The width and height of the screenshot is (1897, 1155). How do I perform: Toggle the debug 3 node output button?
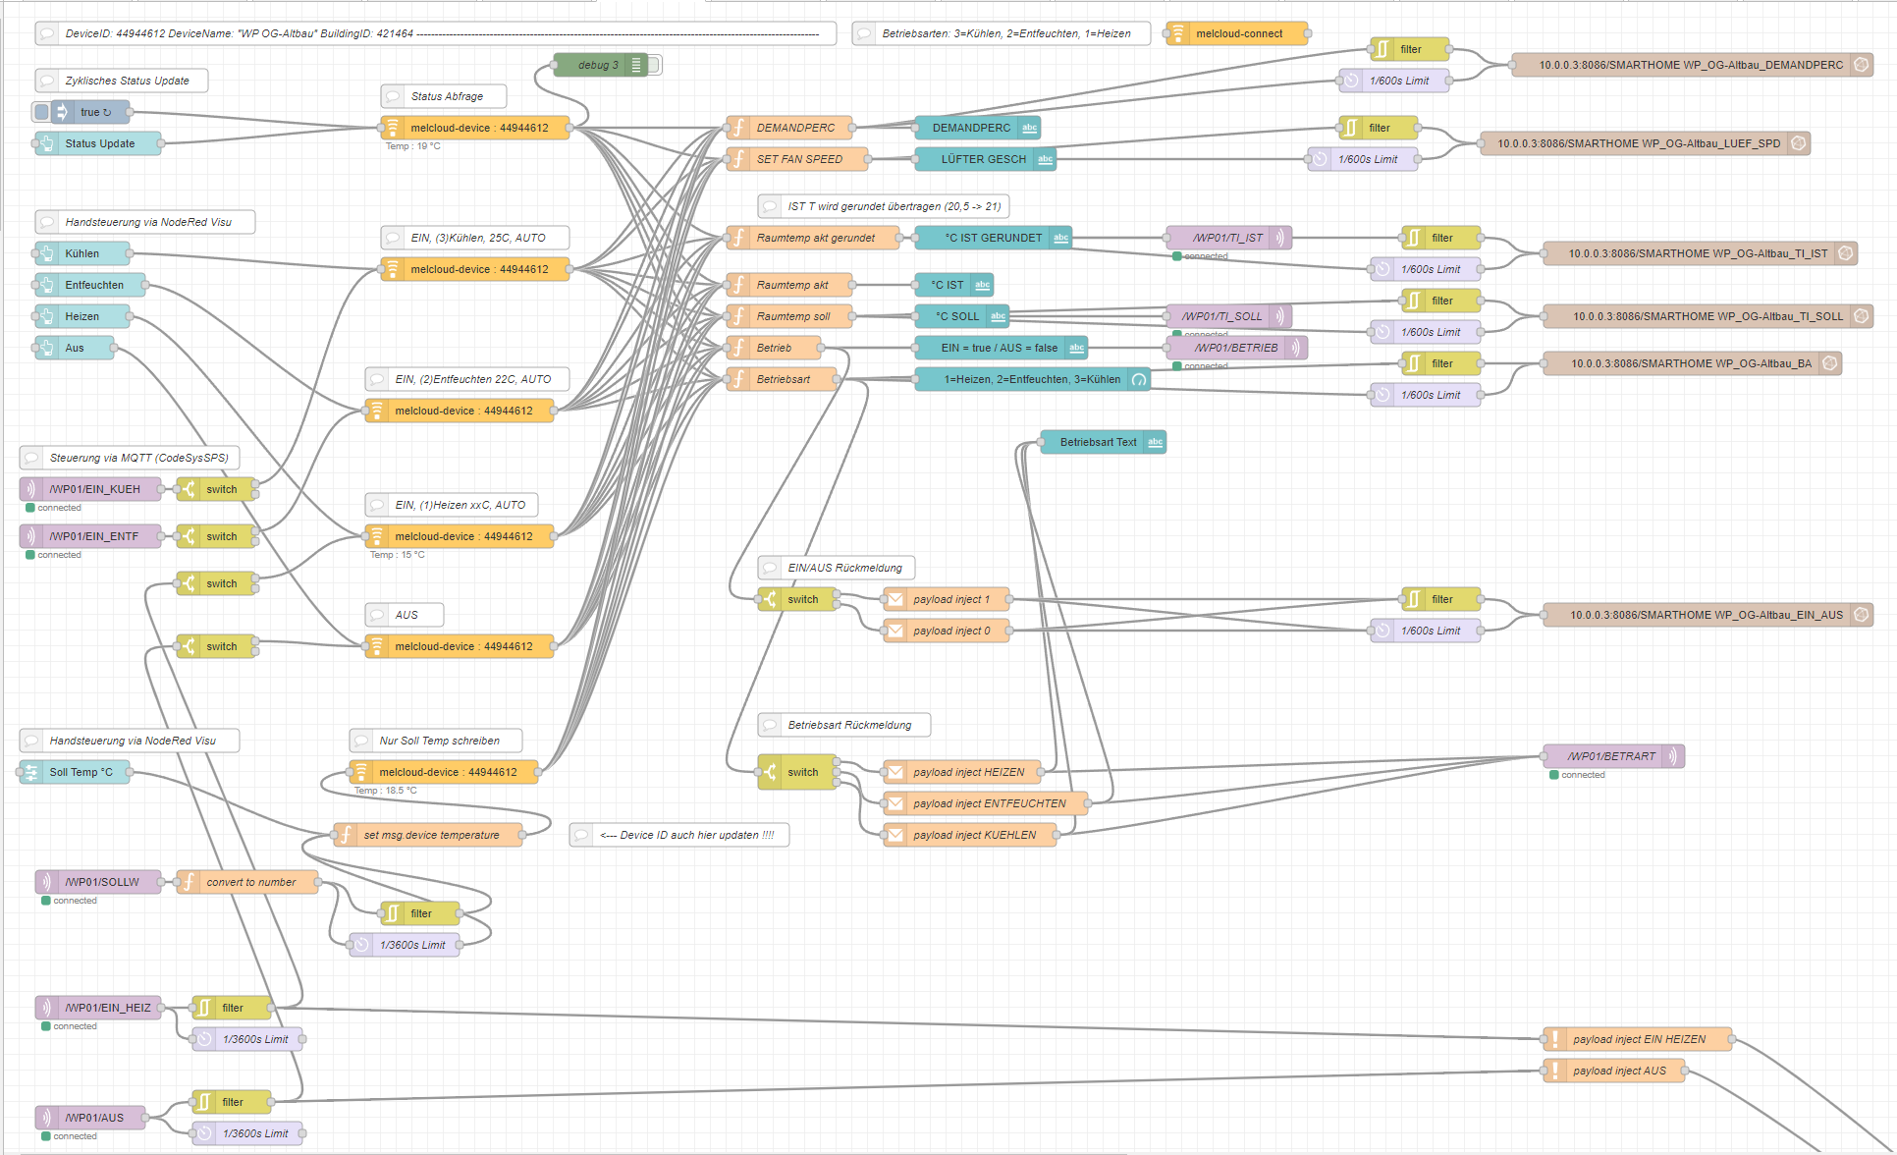[x=655, y=65]
